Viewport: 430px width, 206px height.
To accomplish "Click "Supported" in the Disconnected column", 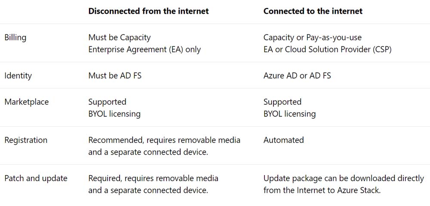I will [x=107, y=102].
